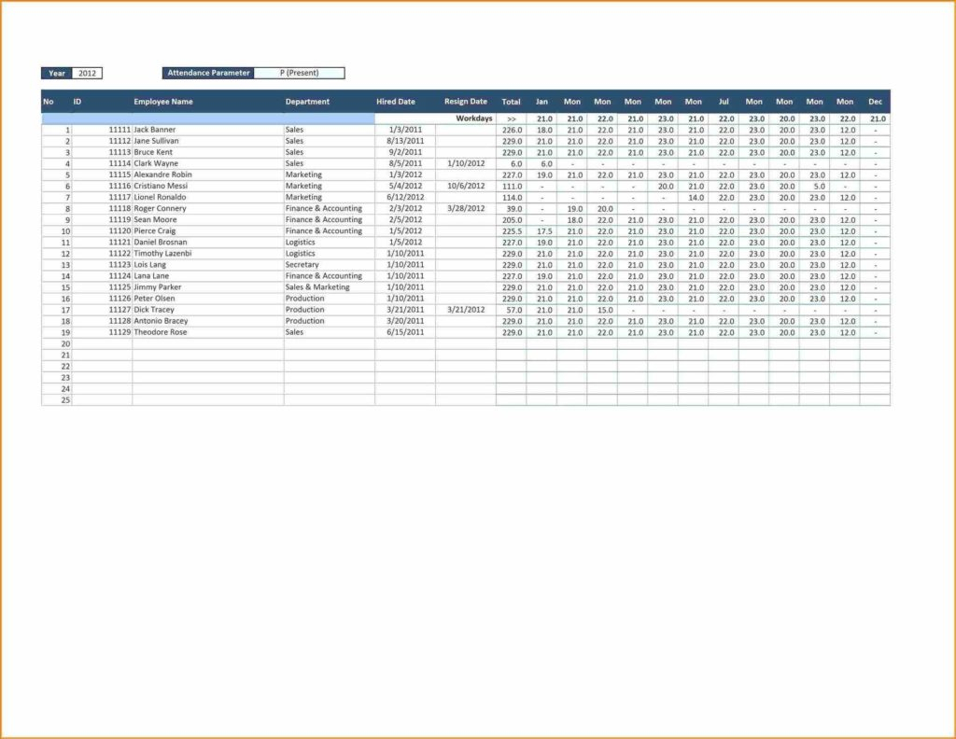Image resolution: width=956 pixels, height=739 pixels.
Task: Click the Year input showing 2012
Action: click(88, 73)
